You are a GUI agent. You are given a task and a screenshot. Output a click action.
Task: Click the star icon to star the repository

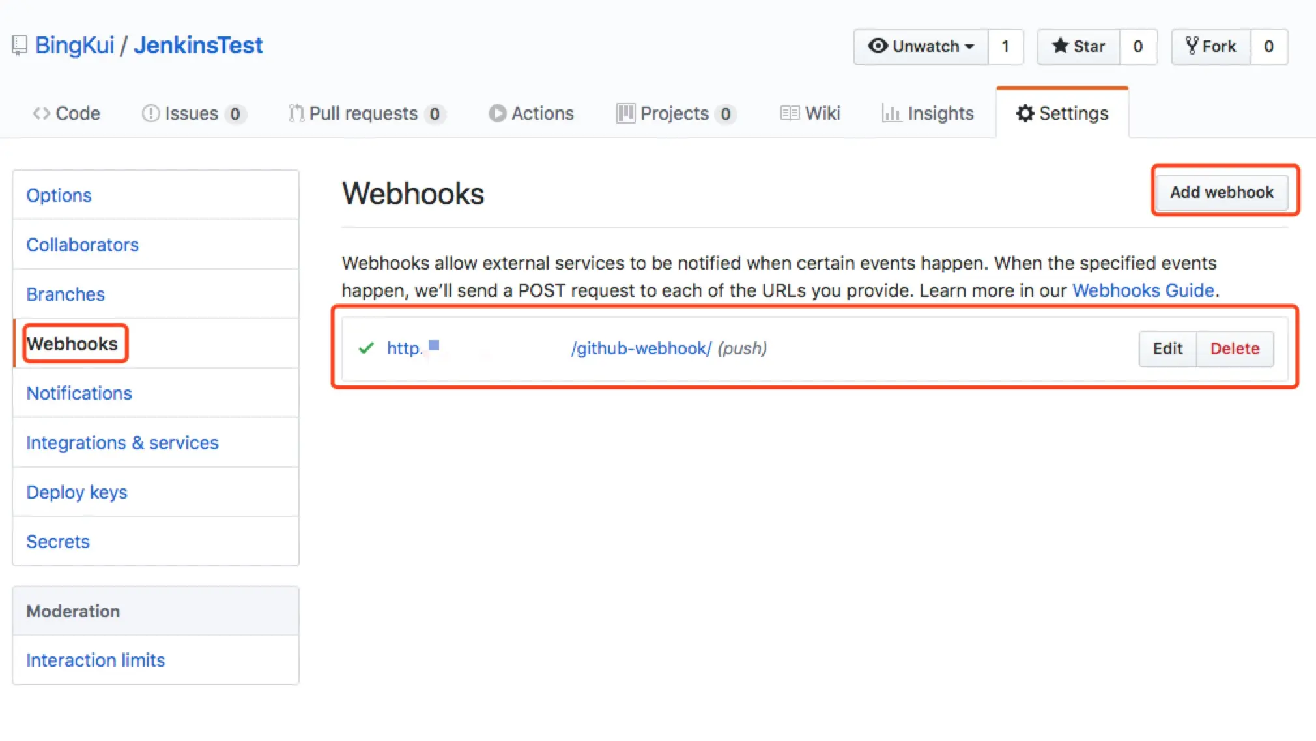coord(1061,46)
